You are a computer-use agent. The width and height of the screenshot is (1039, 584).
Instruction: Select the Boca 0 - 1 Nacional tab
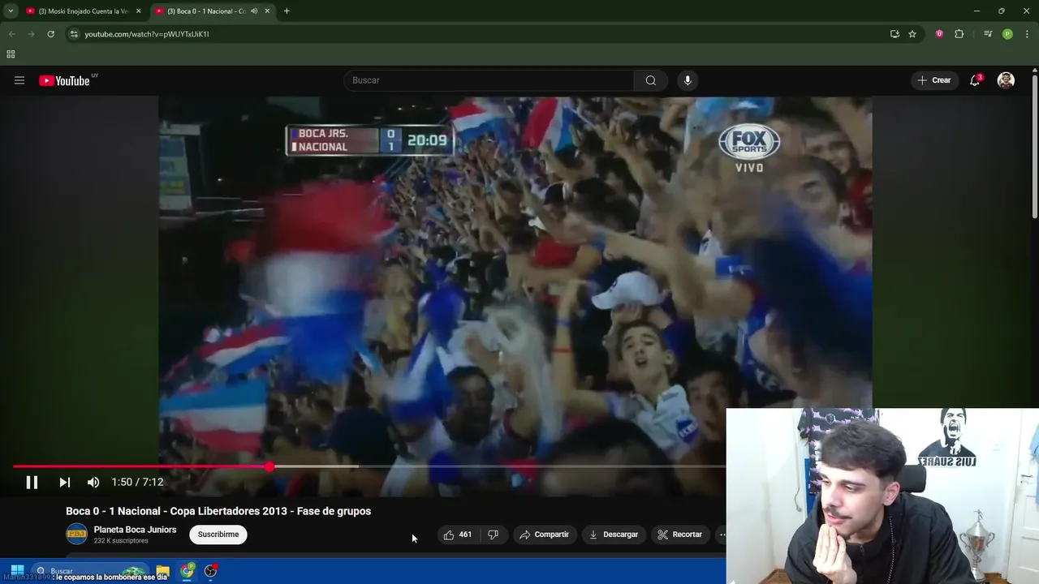click(205, 11)
